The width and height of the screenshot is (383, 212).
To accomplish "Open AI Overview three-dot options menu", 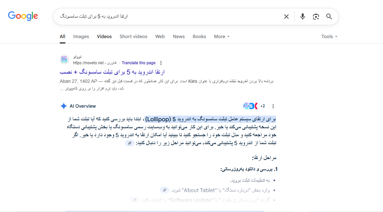I will pos(273,106).
